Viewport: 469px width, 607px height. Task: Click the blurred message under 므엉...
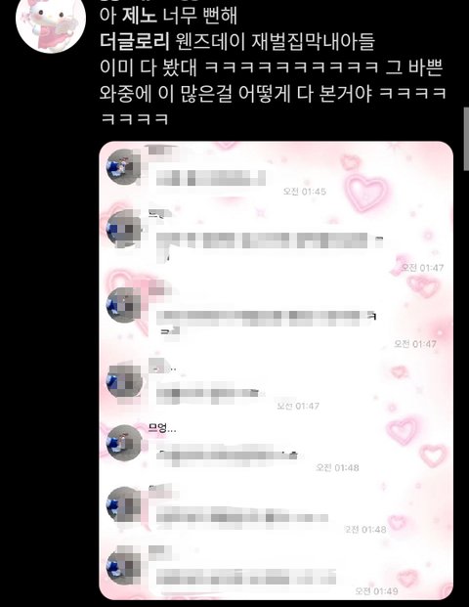pyautogui.click(x=228, y=453)
